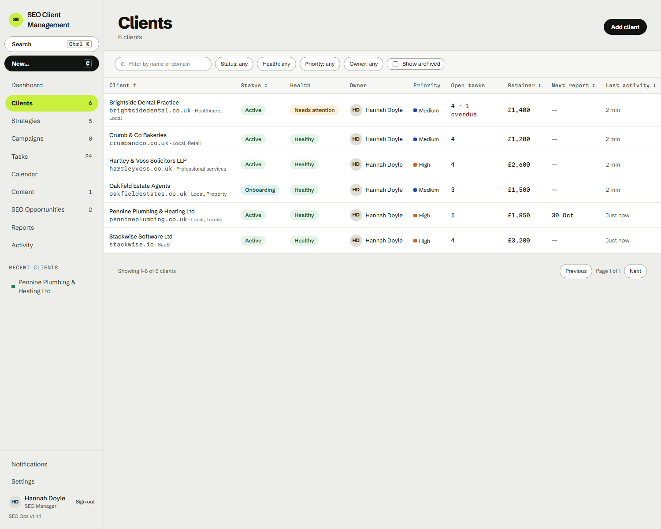The height and width of the screenshot is (529, 661).
Task: Go to Dashboard in sidebar
Action: pyautogui.click(x=52, y=85)
